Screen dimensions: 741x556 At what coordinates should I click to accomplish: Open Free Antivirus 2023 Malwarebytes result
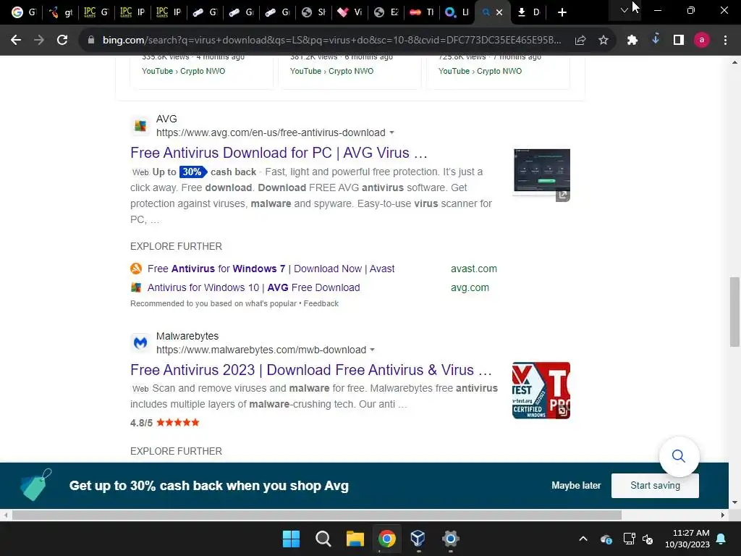(311, 370)
